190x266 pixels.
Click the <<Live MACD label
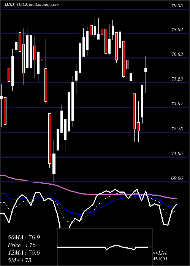tap(160, 256)
